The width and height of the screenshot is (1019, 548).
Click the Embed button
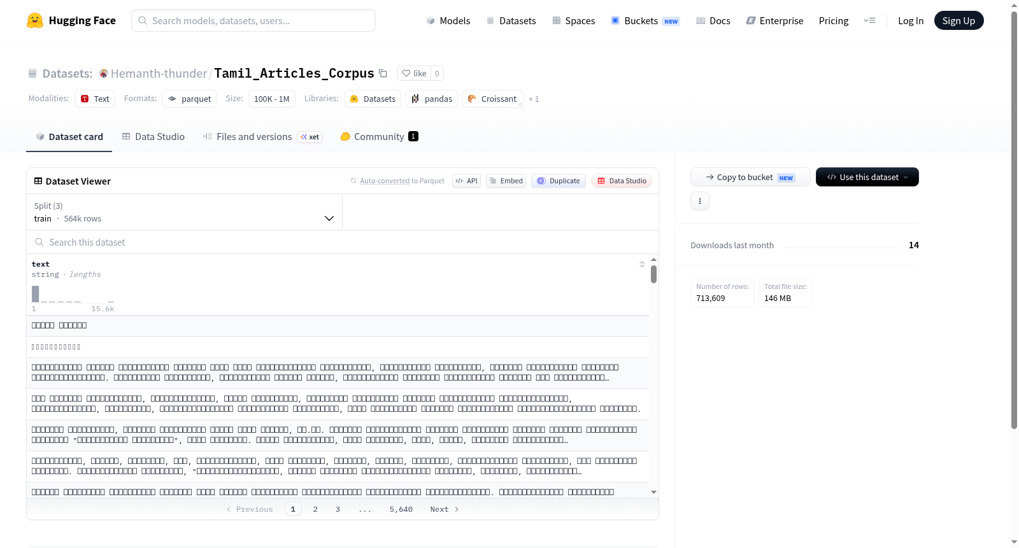coord(506,181)
